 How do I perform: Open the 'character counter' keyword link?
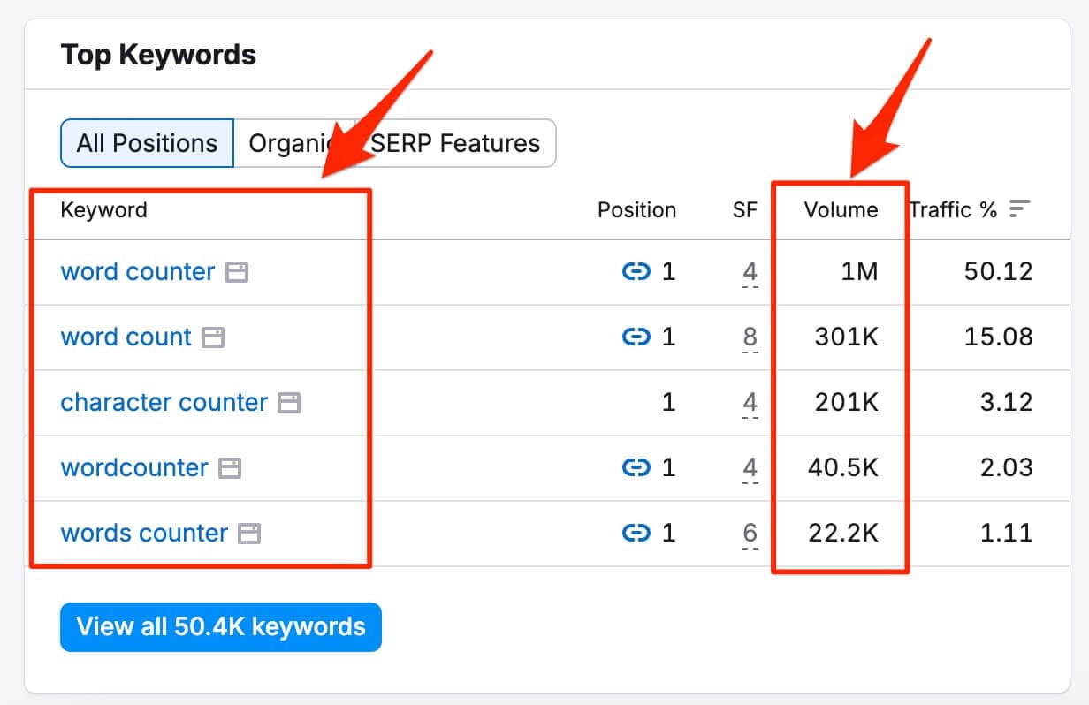(164, 402)
